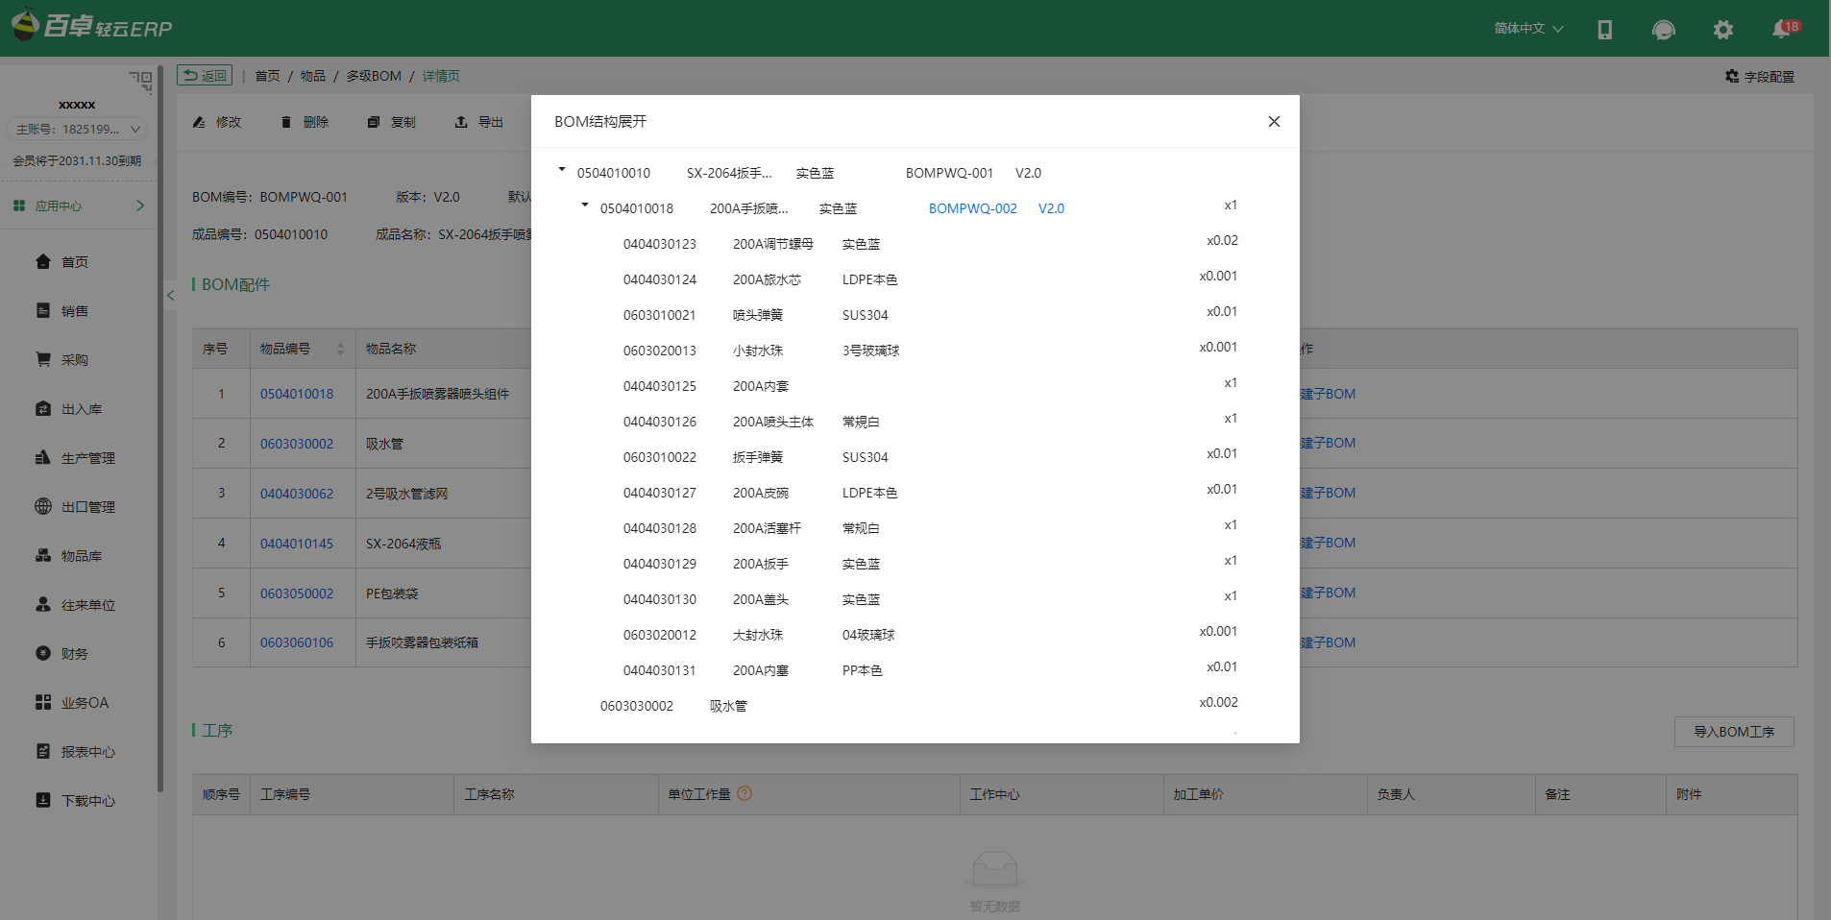Go to 物品 breadcrumb link
1831x920 pixels.
[313, 76]
